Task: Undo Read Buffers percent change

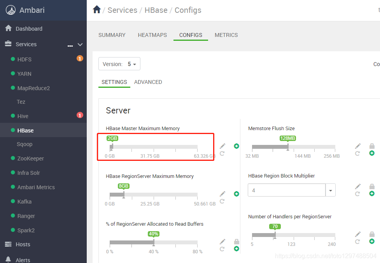Action: click(x=222, y=249)
